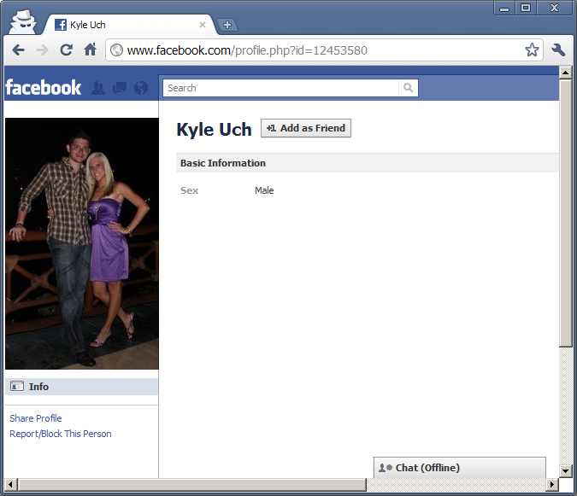Select the Kyle Uch browser tab

[129, 25]
